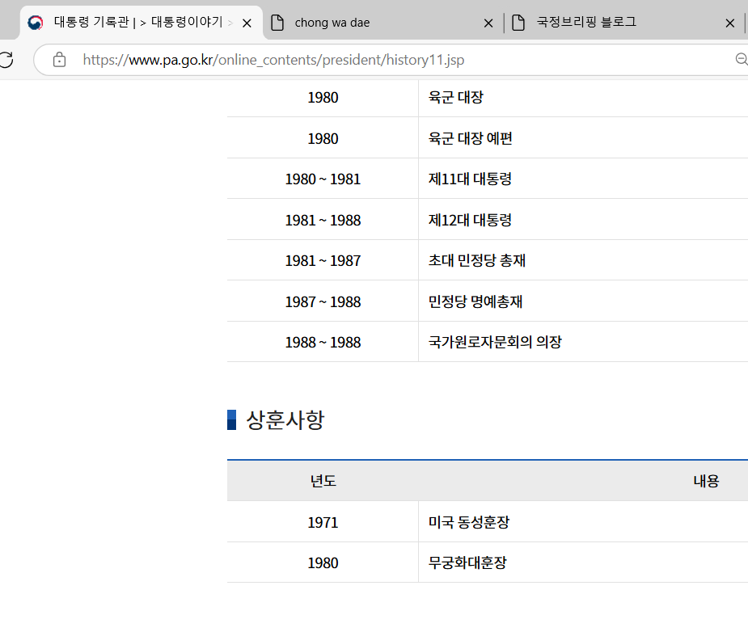
Task: Click the favicon on the 국정브리핑 블로그 tab
Action: point(518,22)
